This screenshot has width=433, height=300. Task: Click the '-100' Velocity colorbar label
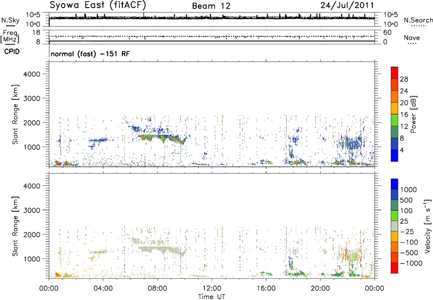pyautogui.click(x=409, y=242)
